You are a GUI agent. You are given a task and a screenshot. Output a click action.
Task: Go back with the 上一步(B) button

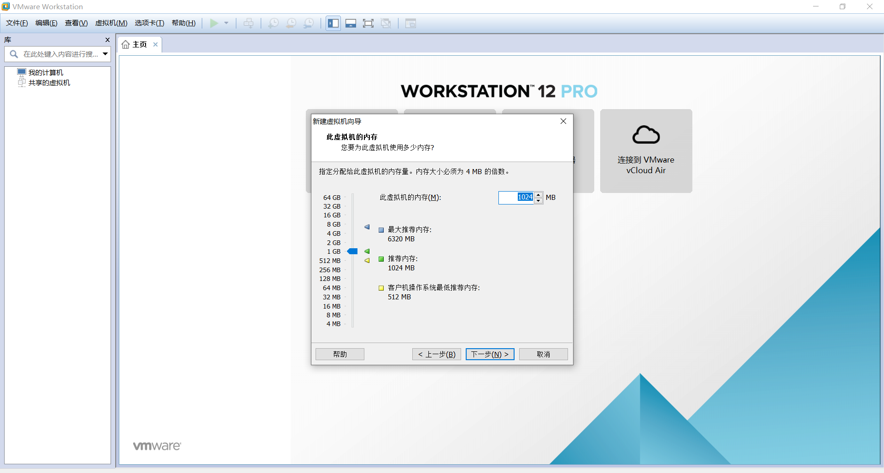click(437, 354)
